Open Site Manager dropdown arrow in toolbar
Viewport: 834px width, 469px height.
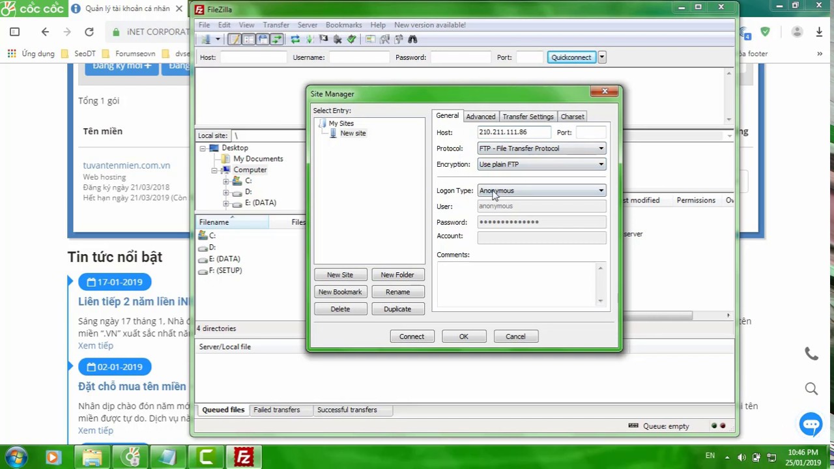pos(218,40)
